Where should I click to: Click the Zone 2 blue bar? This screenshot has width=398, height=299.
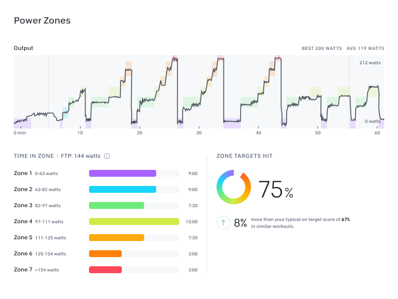point(122,189)
